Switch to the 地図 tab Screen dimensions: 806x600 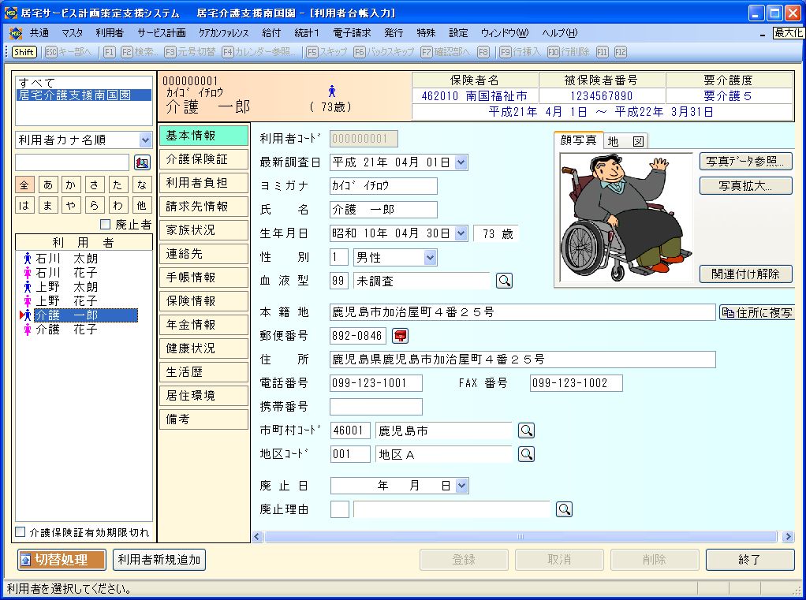pos(626,141)
